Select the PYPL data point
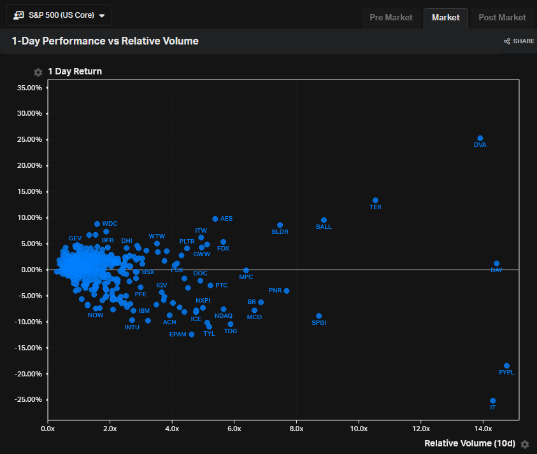Viewport: 537px width, 454px height. click(506, 366)
